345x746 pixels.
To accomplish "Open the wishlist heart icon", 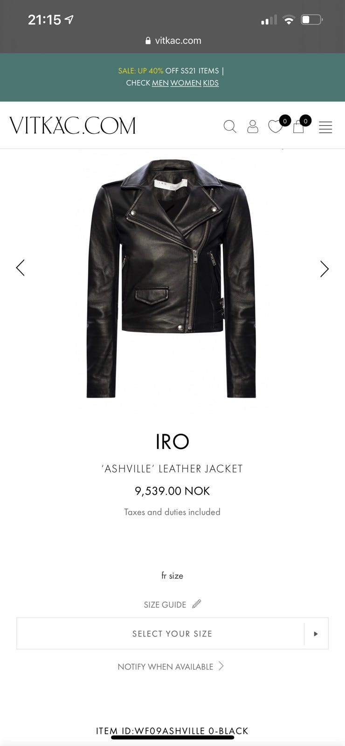I will (x=276, y=126).
